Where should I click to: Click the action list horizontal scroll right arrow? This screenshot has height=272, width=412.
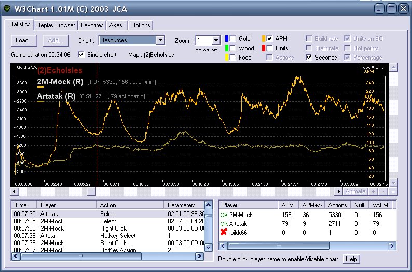tap(199, 256)
